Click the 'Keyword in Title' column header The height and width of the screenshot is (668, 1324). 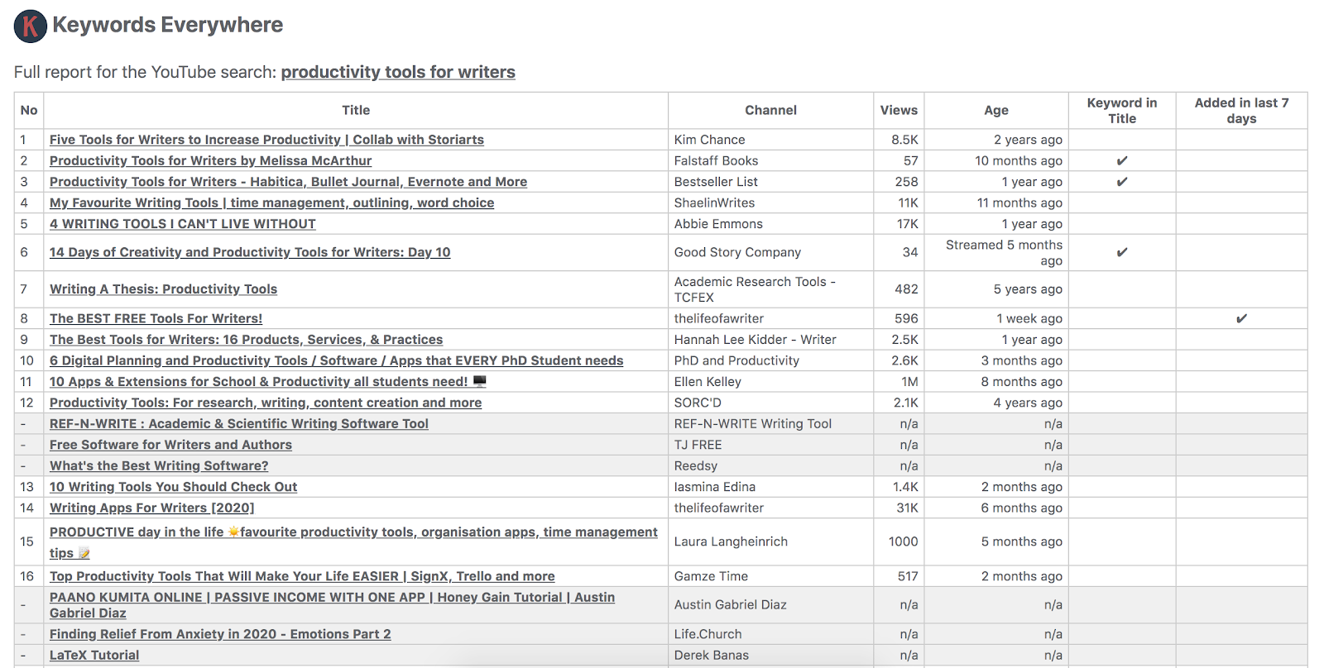[x=1122, y=111]
